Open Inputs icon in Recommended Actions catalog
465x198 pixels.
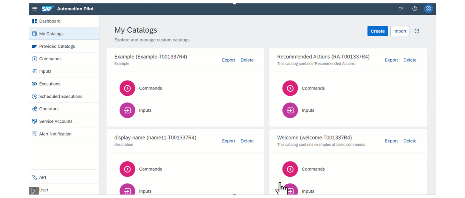pyautogui.click(x=290, y=110)
